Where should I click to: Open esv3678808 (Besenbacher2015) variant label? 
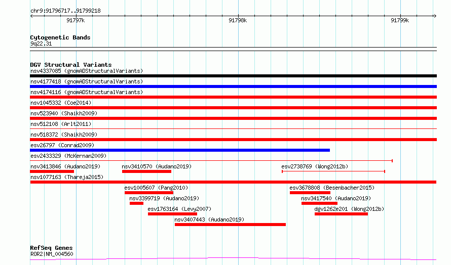coord(332,188)
